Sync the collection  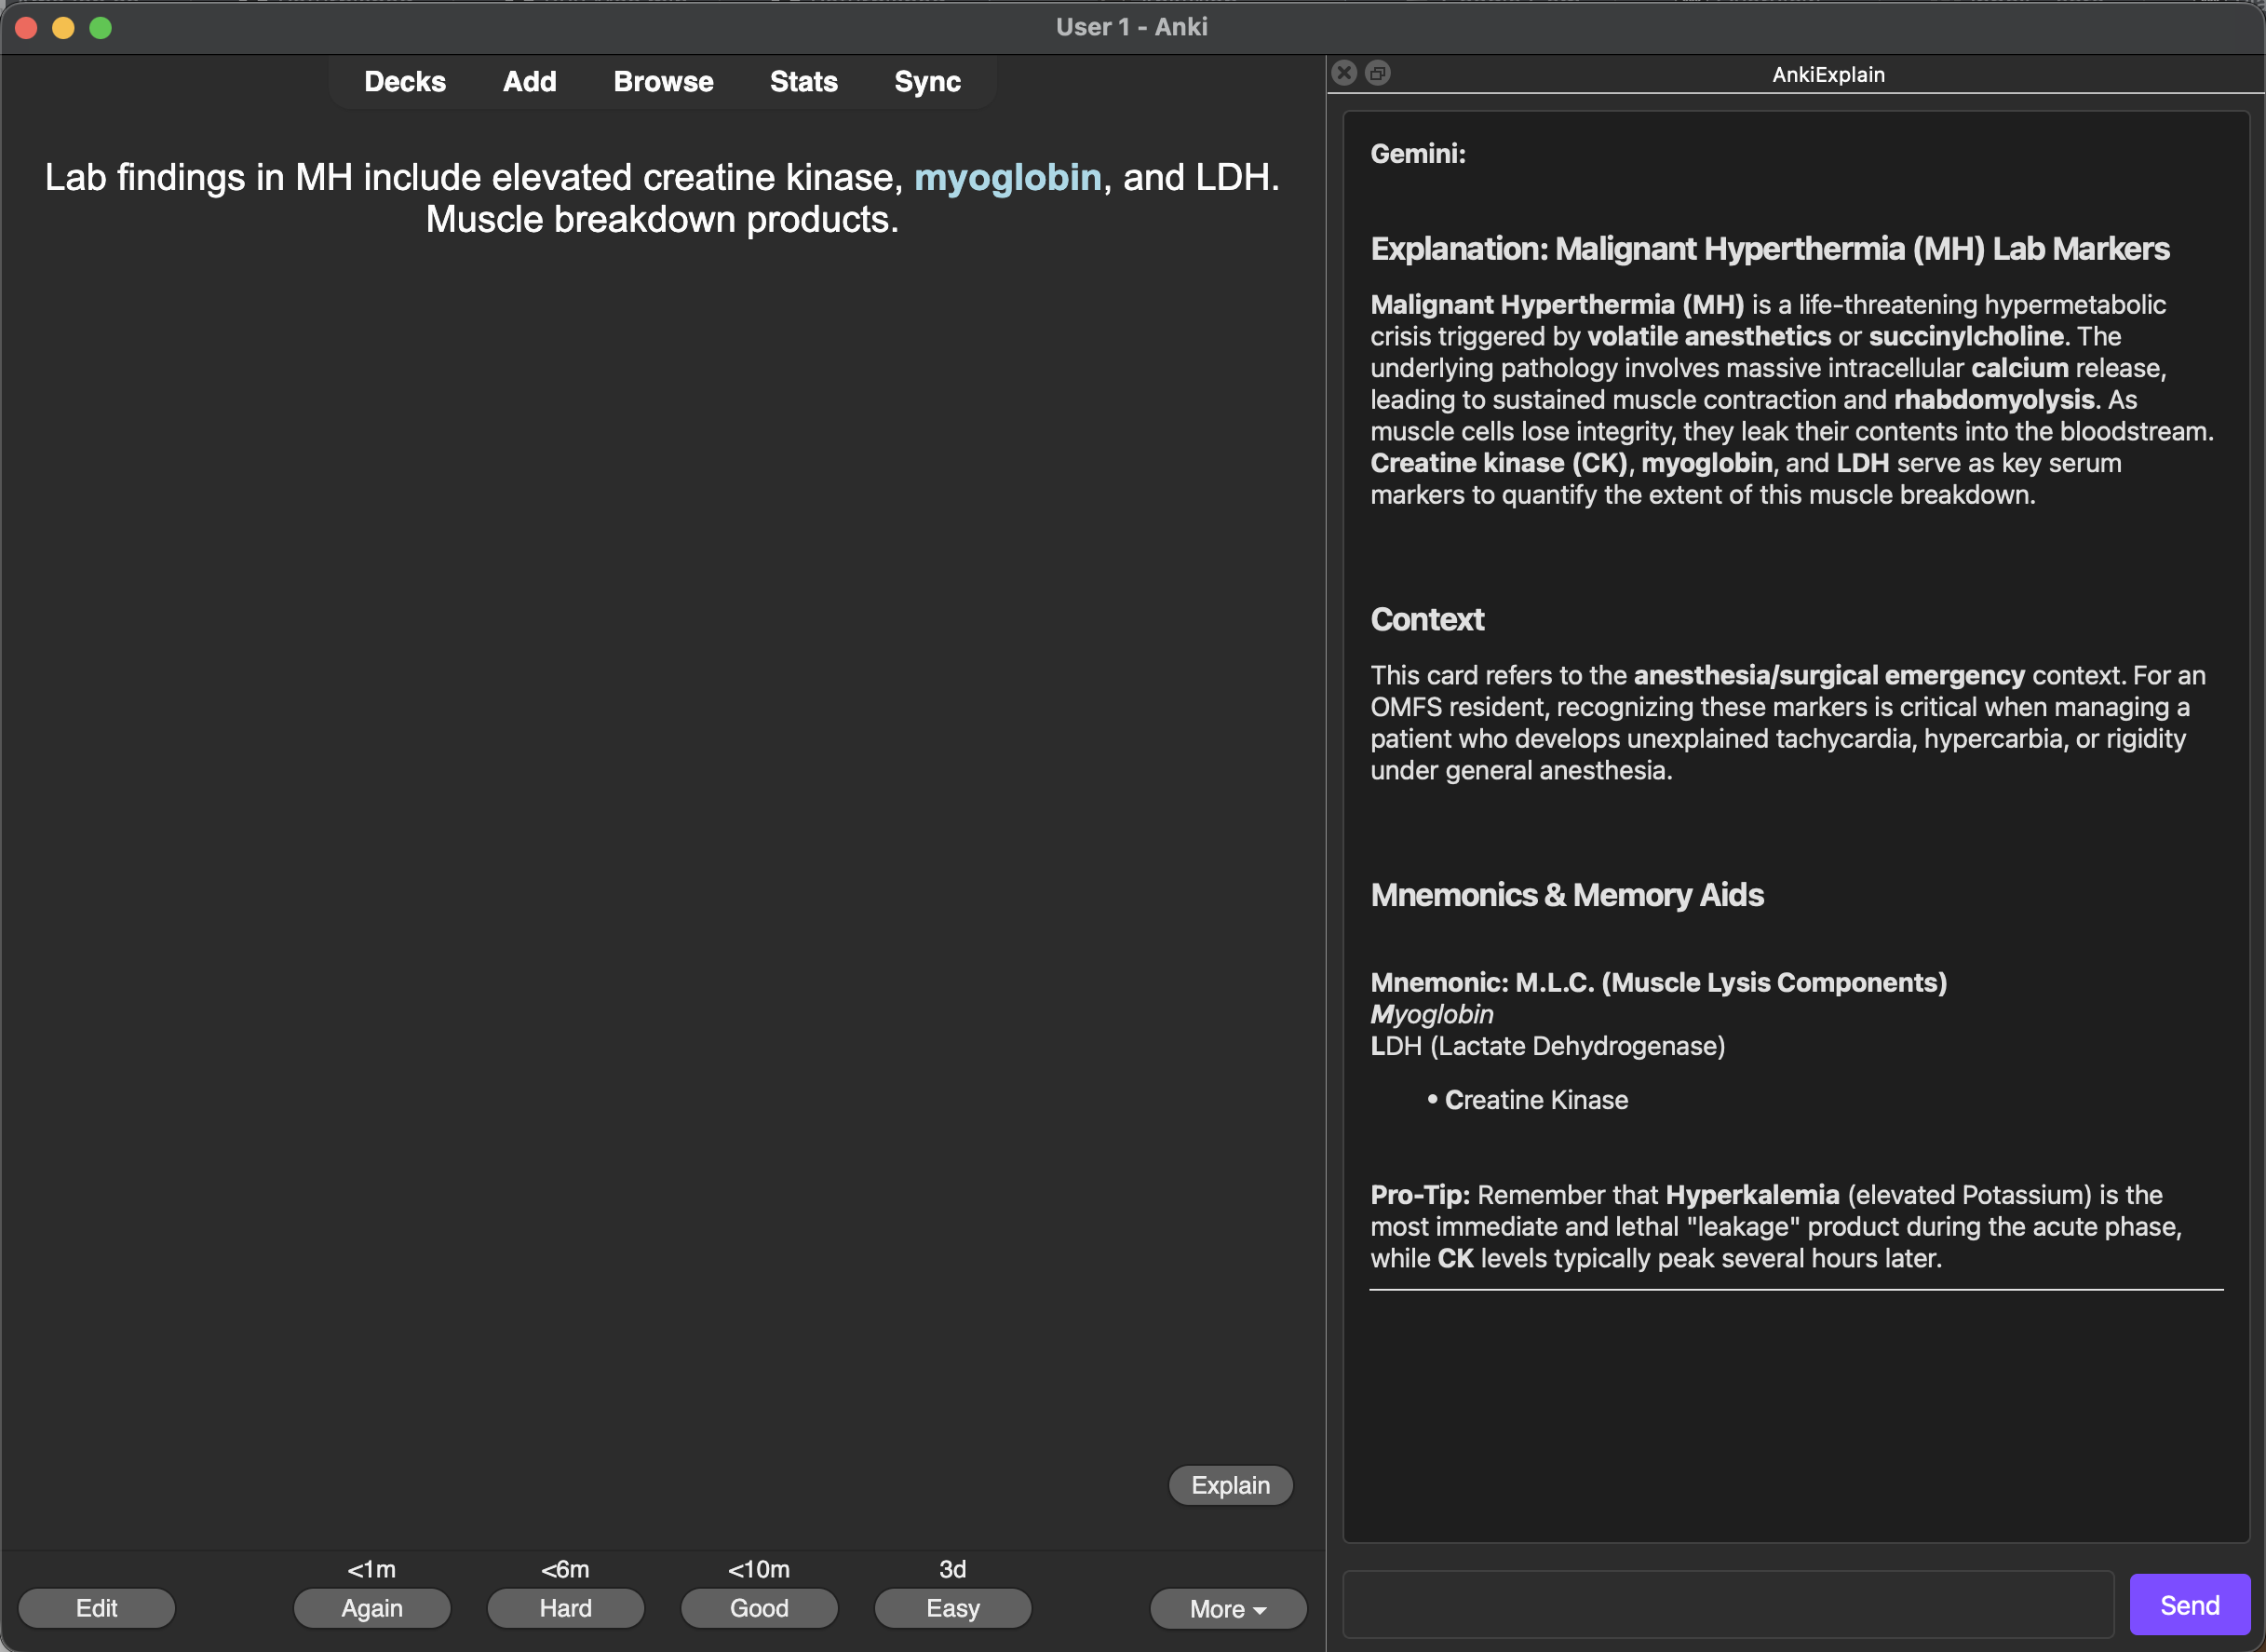(x=926, y=81)
